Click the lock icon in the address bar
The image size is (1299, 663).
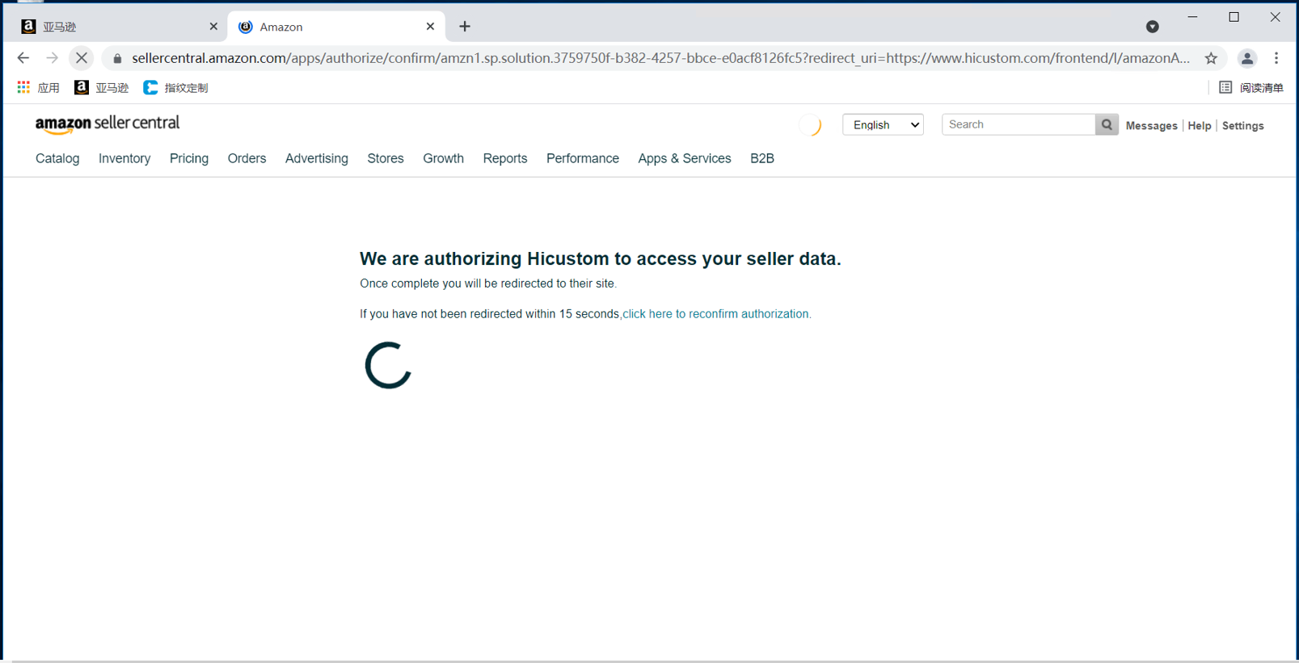pos(117,58)
